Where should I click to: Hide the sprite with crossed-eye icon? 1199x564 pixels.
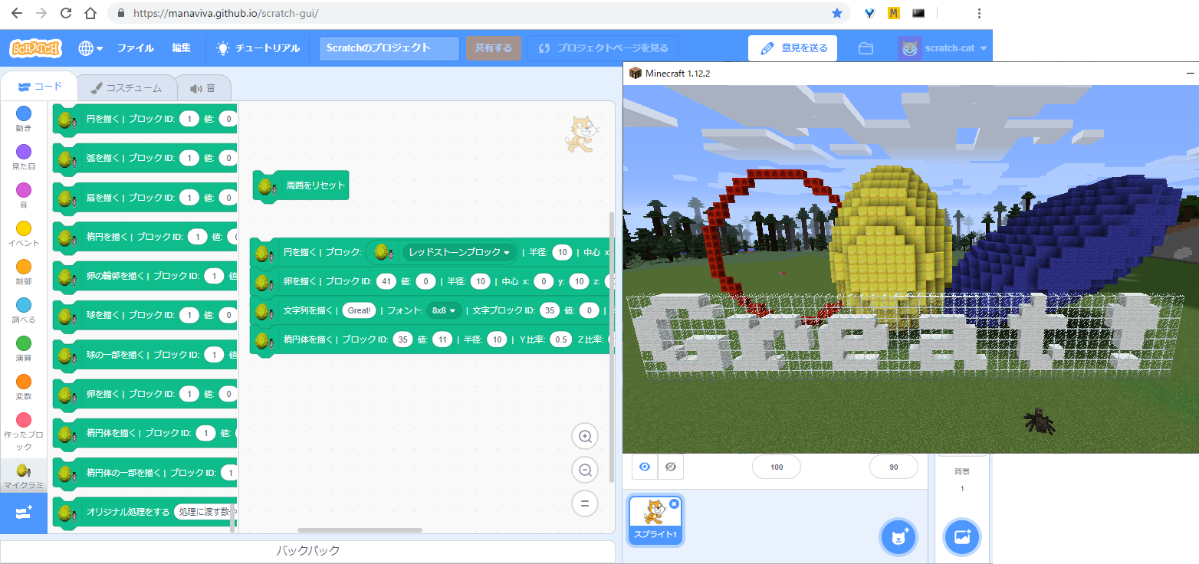tap(670, 467)
